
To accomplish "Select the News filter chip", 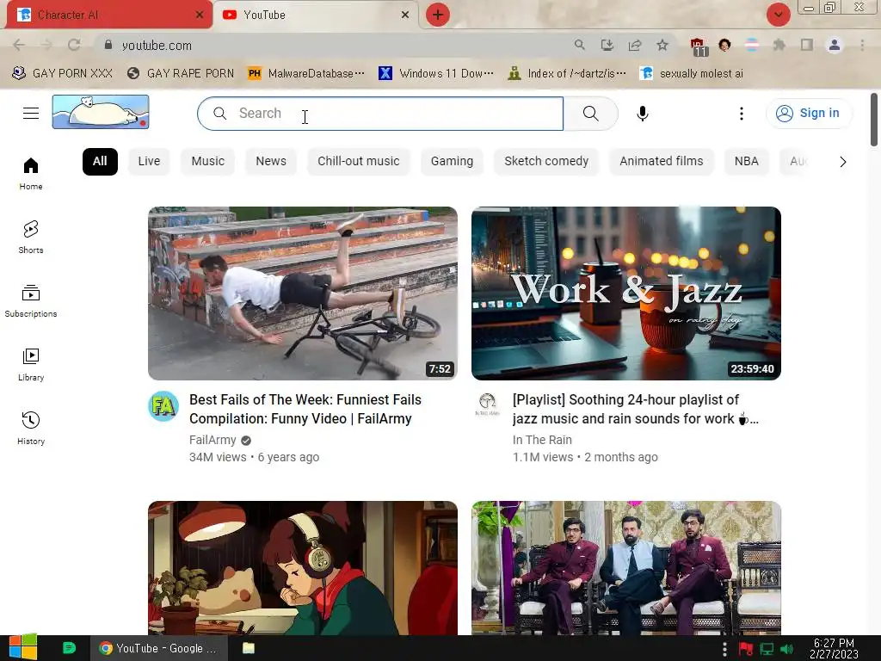I will pos(271,161).
